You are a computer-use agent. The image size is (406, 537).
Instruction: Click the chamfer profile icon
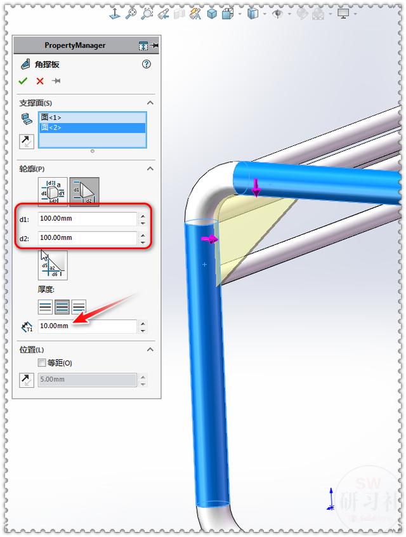tap(53, 265)
